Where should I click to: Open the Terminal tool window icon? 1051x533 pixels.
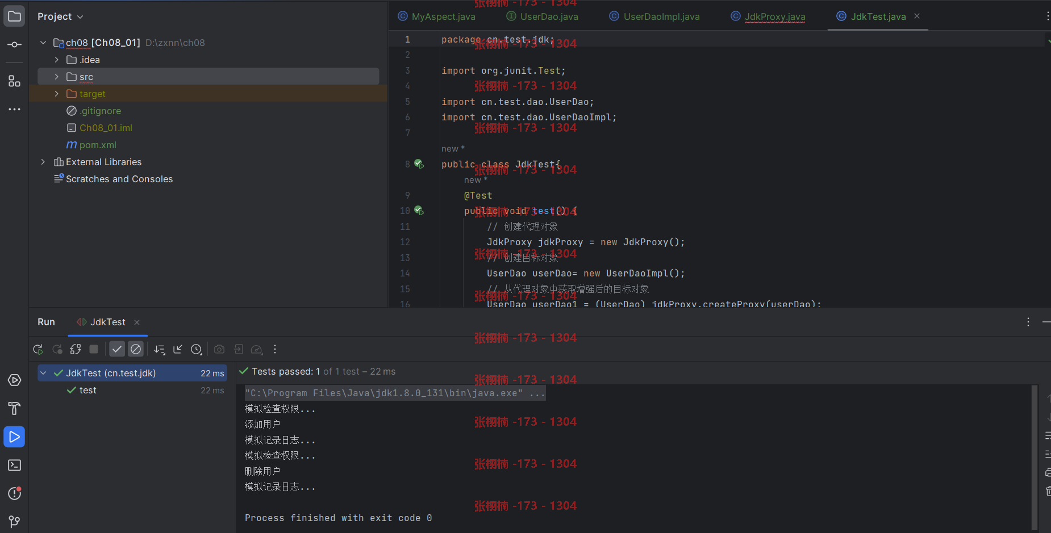14,465
